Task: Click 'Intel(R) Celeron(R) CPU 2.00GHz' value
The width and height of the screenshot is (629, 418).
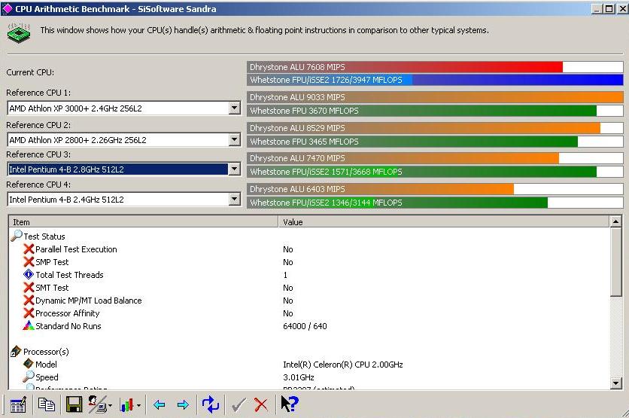Action: pyautogui.click(x=343, y=365)
